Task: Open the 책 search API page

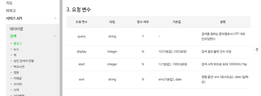Action: pyautogui.click(x=15, y=55)
